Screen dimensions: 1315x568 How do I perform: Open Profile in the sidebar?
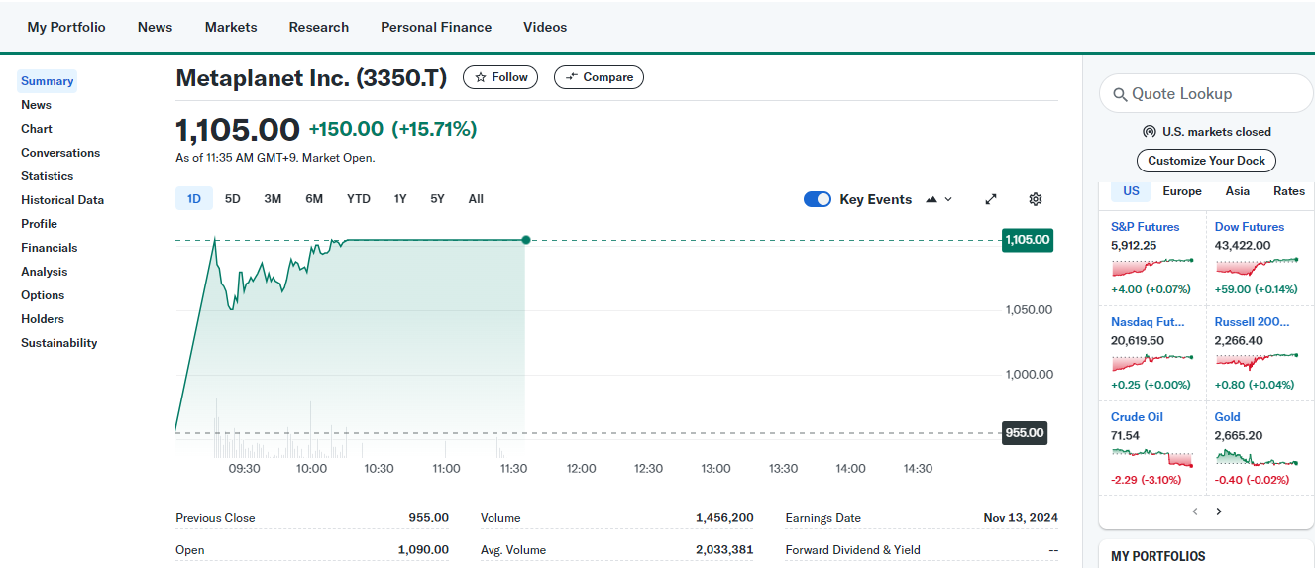click(x=40, y=224)
